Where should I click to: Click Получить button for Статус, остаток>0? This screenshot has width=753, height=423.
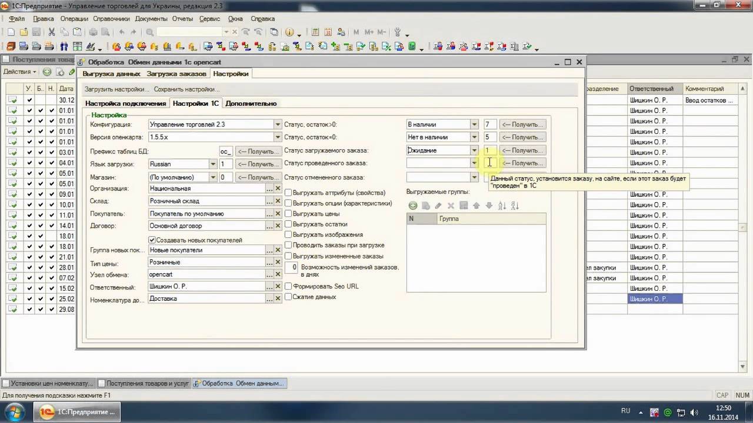[522, 125]
